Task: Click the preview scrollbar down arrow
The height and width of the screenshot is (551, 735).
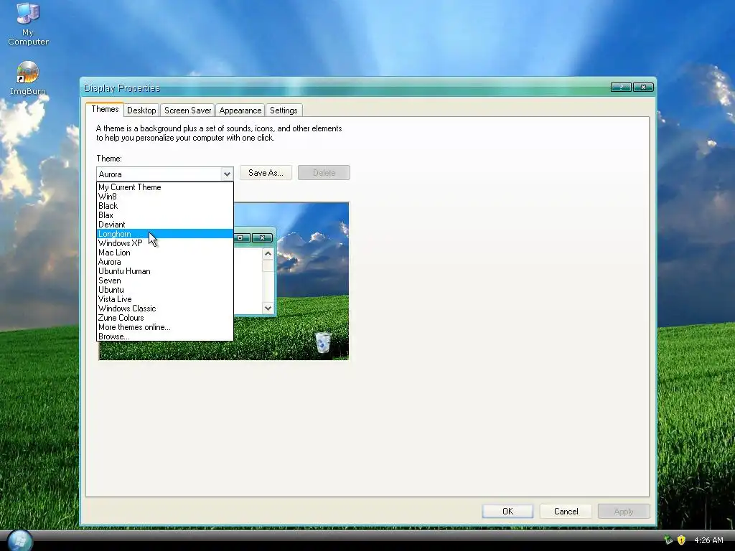Action: point(268,308)
